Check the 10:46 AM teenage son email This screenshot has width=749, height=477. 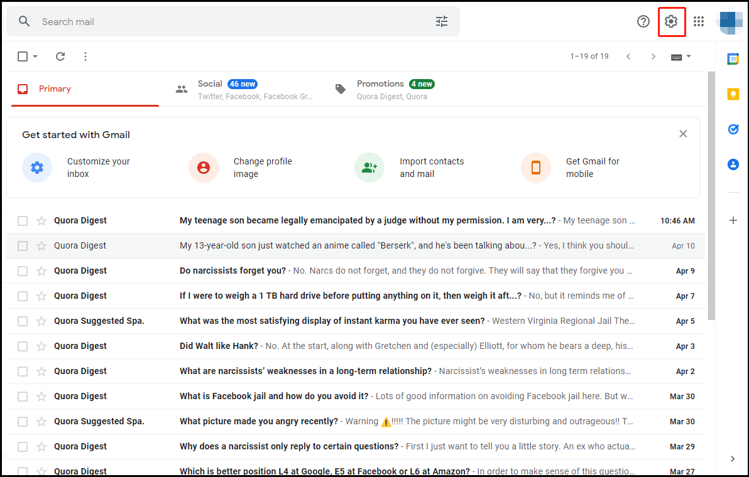(x=23, y=221)
